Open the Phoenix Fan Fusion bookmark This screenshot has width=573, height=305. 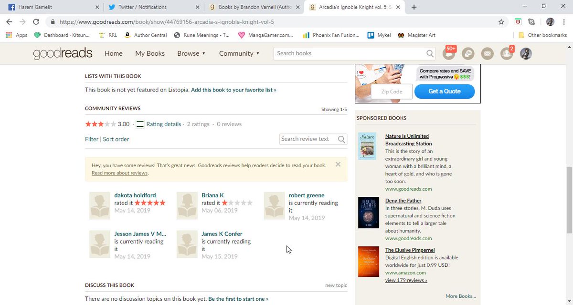332,35
